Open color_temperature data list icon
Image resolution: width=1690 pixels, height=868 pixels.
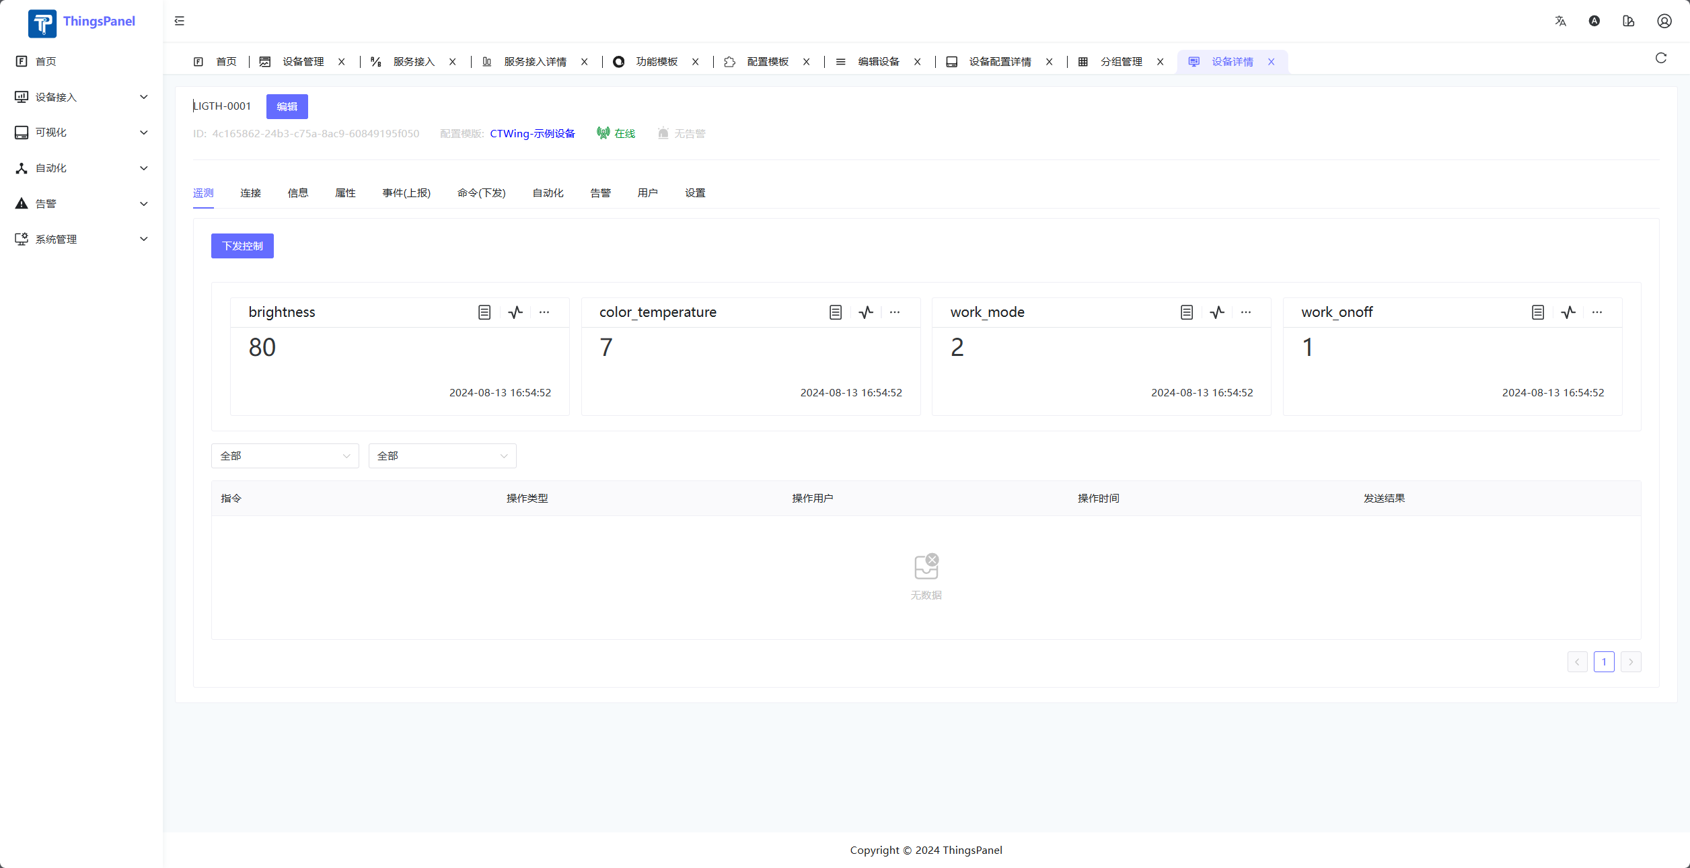[835, 312]
